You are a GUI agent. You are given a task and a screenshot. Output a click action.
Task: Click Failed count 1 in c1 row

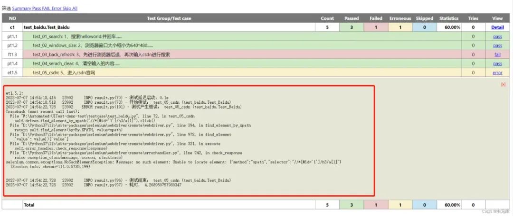pyautogui.click(x=376, y=27)
